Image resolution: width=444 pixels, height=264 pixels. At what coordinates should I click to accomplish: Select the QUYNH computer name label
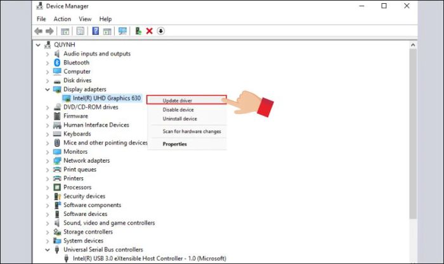tap(65, 45)
